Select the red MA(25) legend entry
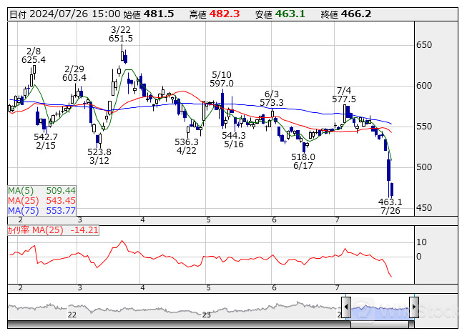This screenshot has width=467, height=336. 41,201
